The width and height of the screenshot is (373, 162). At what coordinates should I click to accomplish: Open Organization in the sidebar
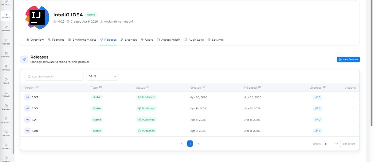(6, 3)
